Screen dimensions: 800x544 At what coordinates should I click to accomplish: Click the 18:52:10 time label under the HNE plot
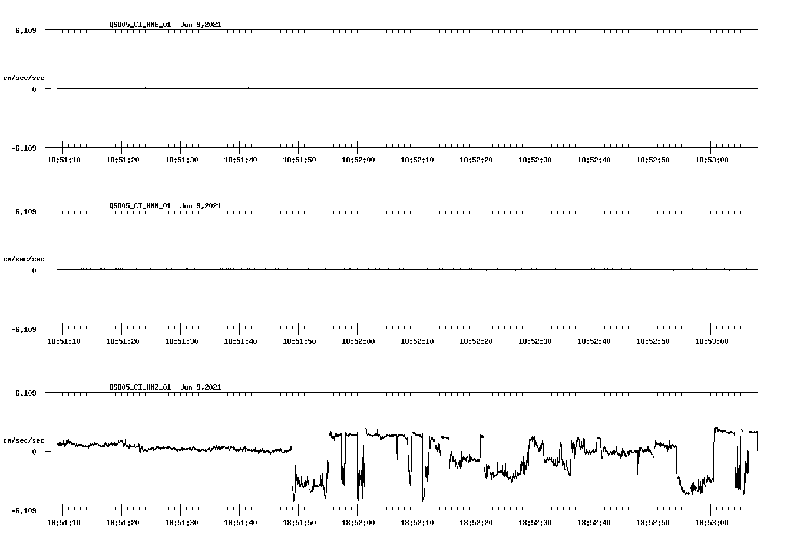coord(417,160)
